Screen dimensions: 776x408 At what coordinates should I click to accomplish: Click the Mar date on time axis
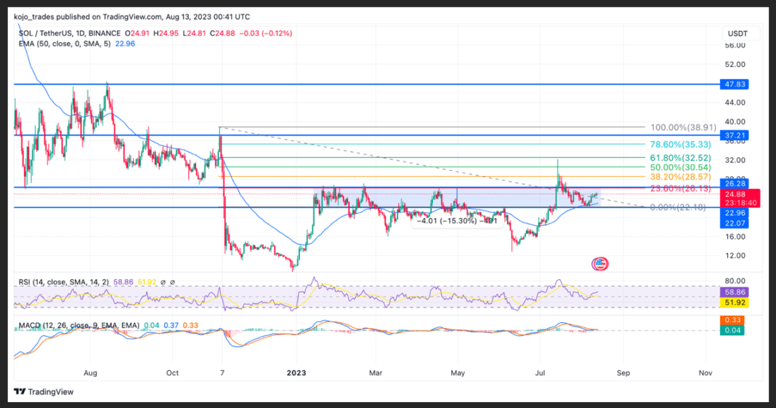click(376, 373)
